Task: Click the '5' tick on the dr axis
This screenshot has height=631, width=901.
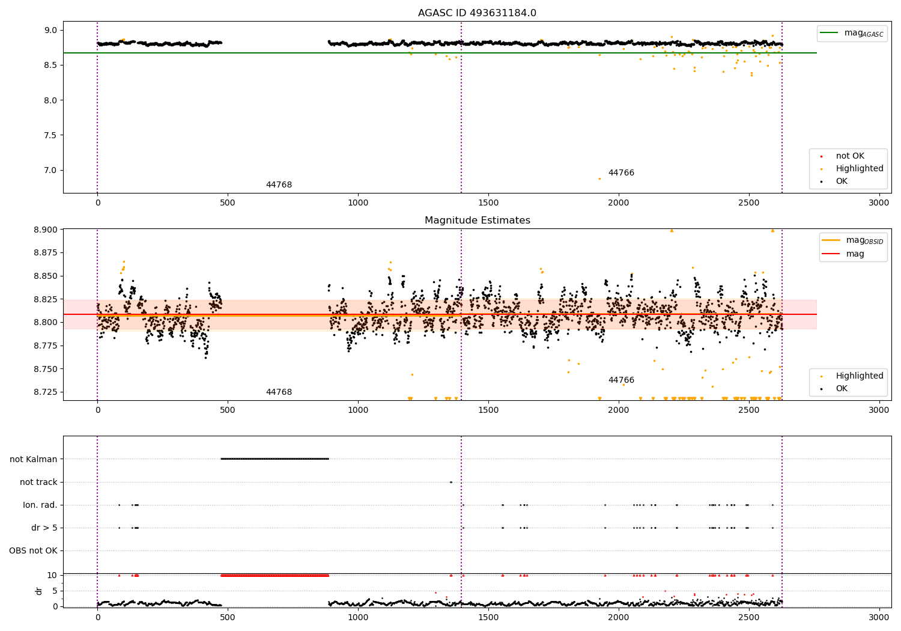Action: (55, 591)
